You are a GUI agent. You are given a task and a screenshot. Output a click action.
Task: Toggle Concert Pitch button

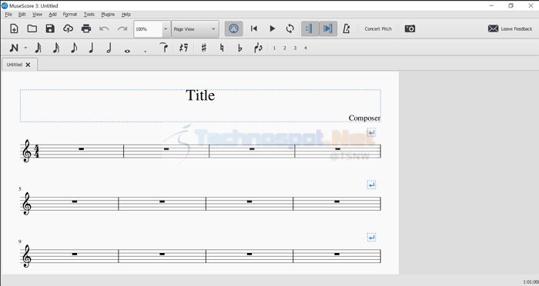[378, 29]
